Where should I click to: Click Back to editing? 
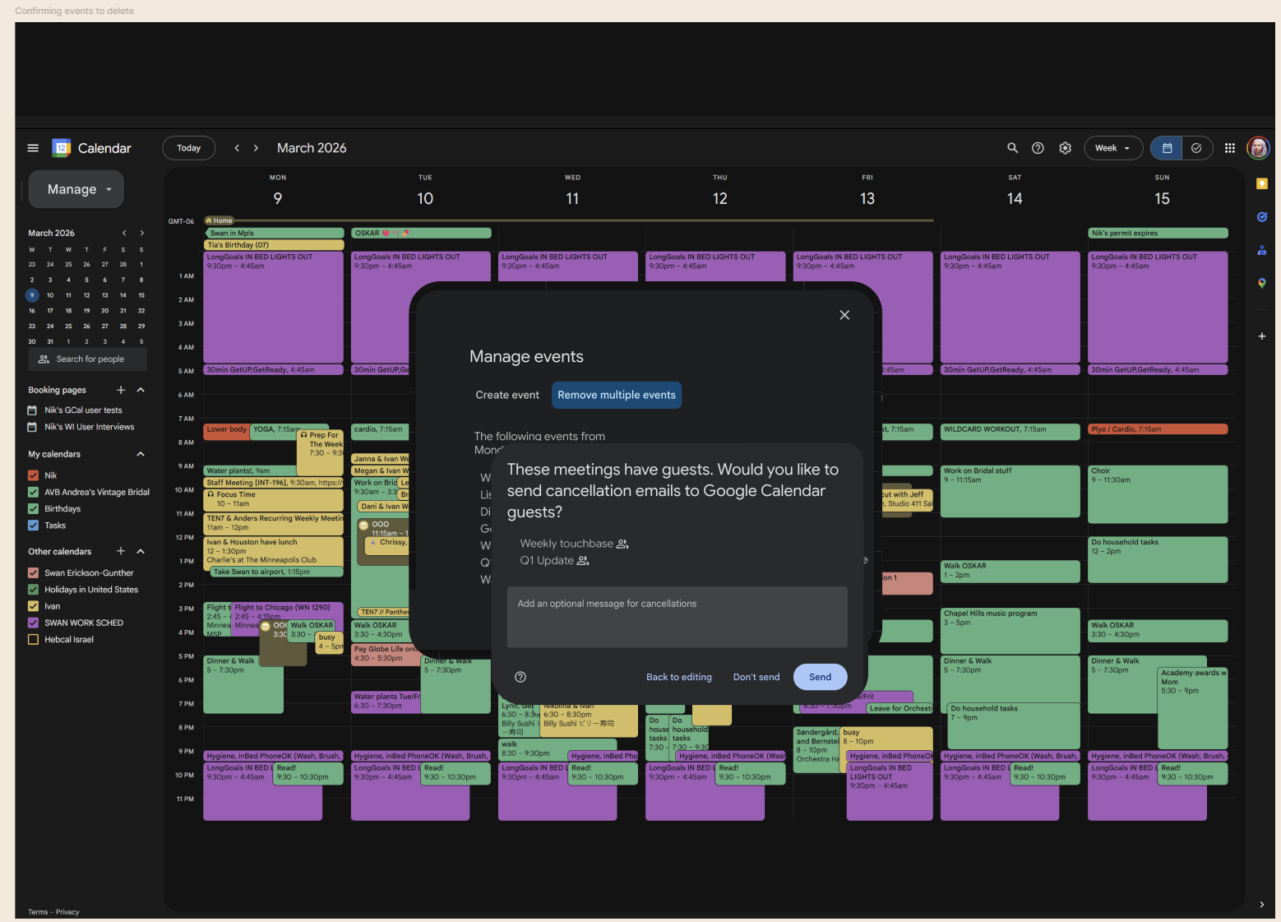[679, 677]
